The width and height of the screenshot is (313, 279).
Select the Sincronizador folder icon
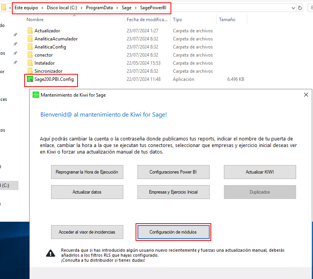point(30,71)
